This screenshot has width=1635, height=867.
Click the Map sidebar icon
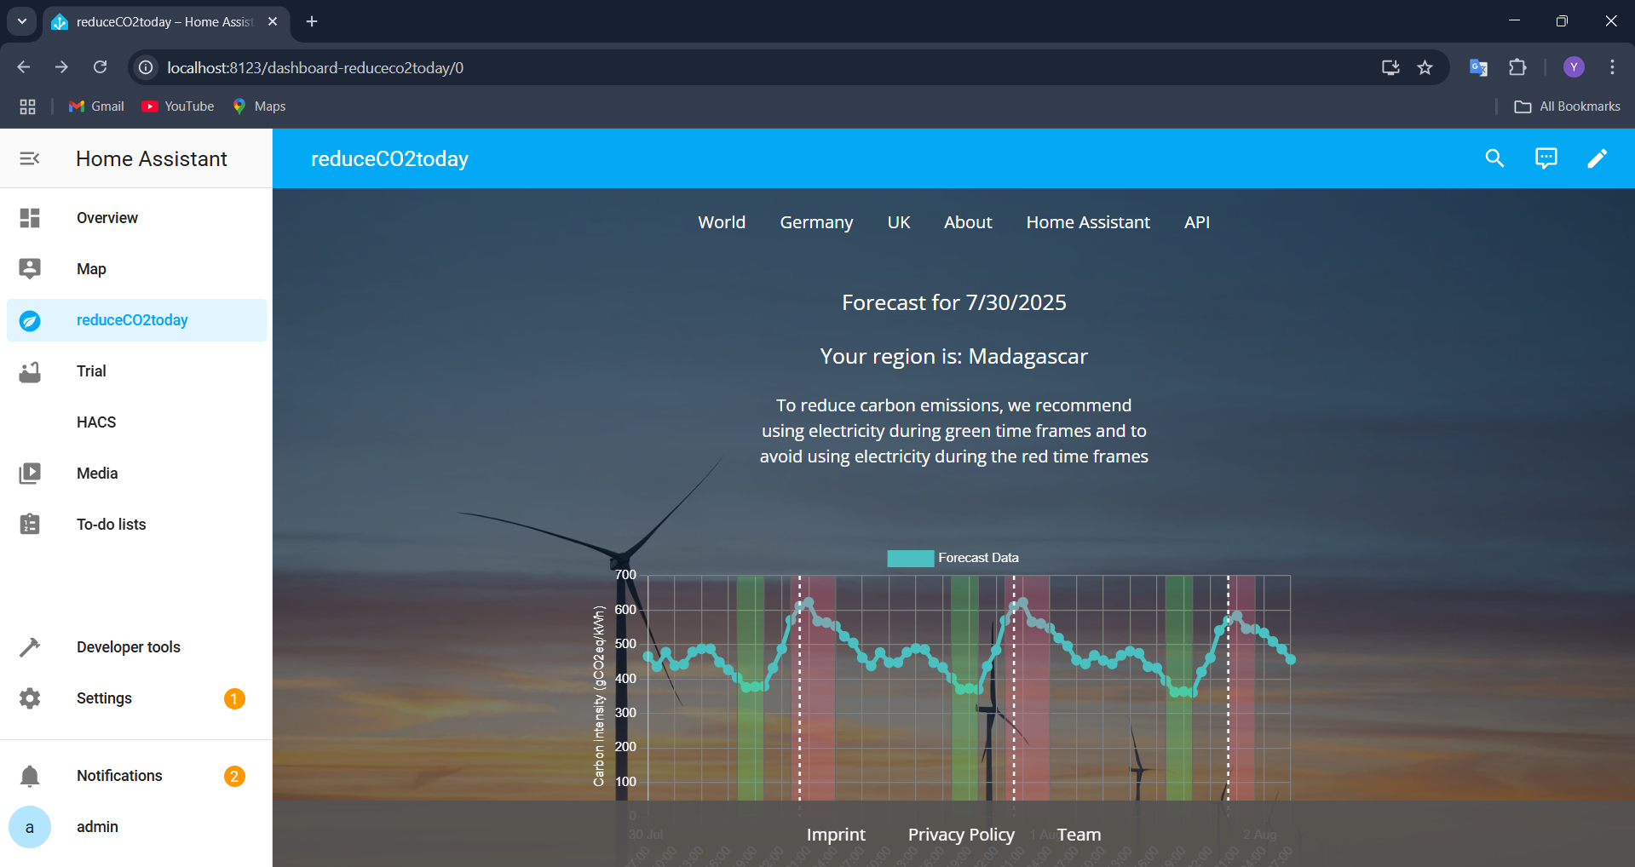coord(30,269)
